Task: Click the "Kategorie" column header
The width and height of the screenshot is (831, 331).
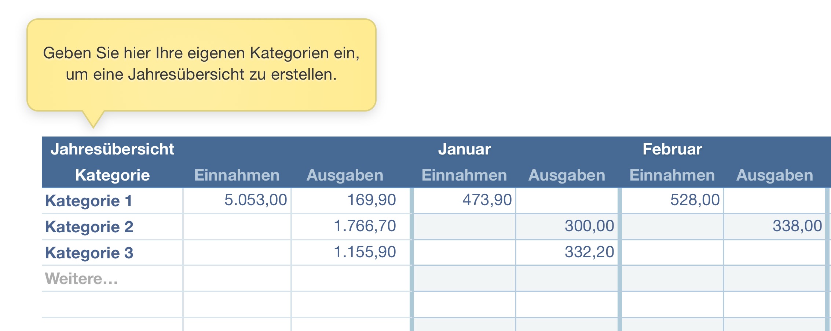Action: coord(112,175)
